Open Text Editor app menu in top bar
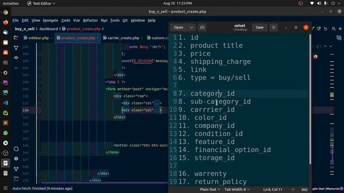The image size is (344, 193). coord(41,3)
